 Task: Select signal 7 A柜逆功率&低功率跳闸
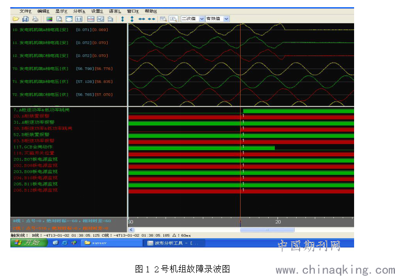41,110
